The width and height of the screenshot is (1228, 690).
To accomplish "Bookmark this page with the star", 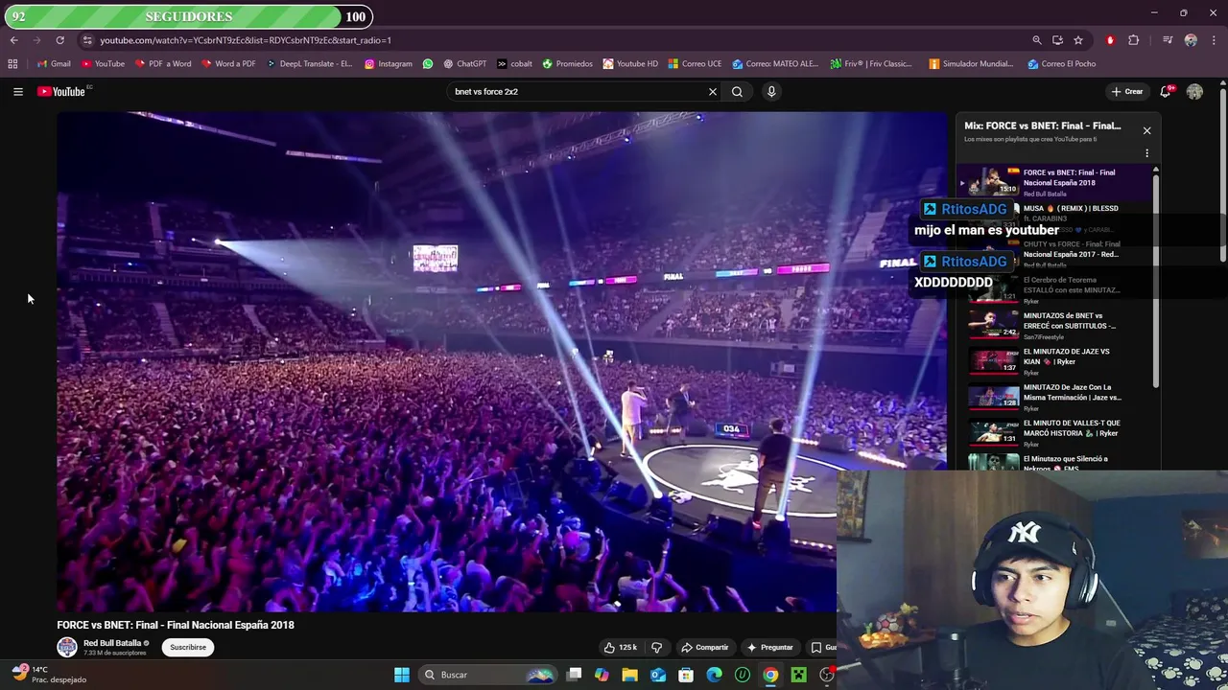I will [1078, 40].
